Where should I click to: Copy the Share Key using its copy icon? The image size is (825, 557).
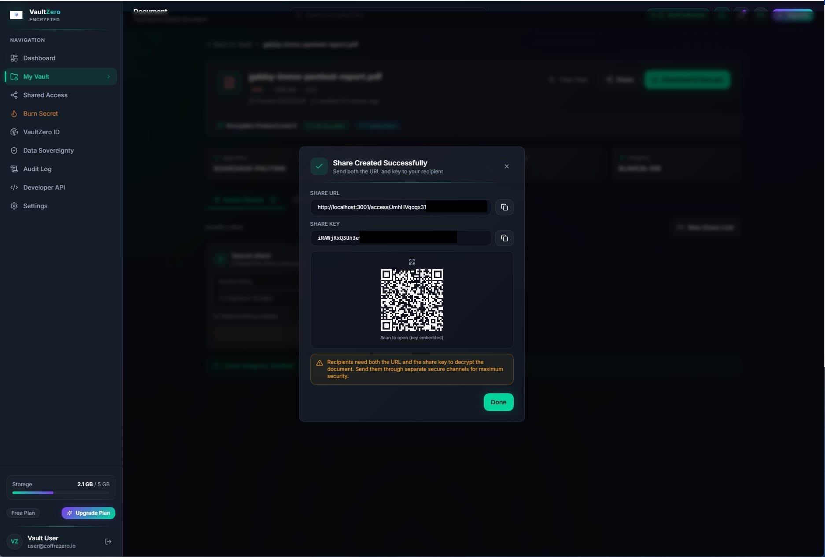(504, 238)
